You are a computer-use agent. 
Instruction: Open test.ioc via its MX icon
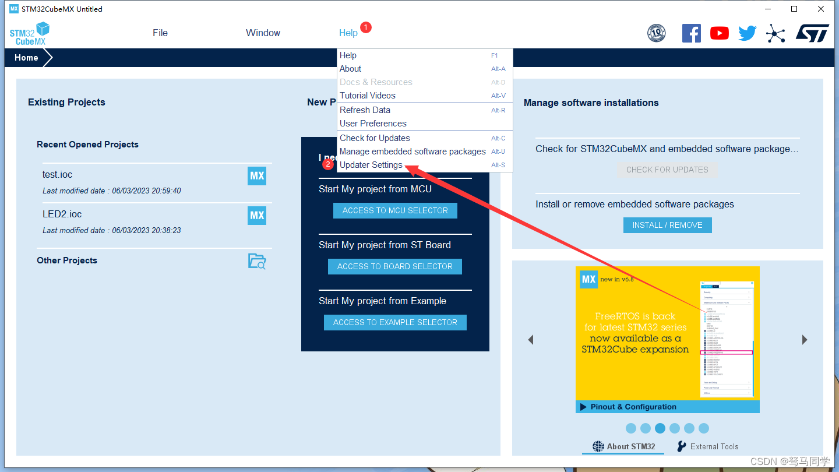coord(257,176)
